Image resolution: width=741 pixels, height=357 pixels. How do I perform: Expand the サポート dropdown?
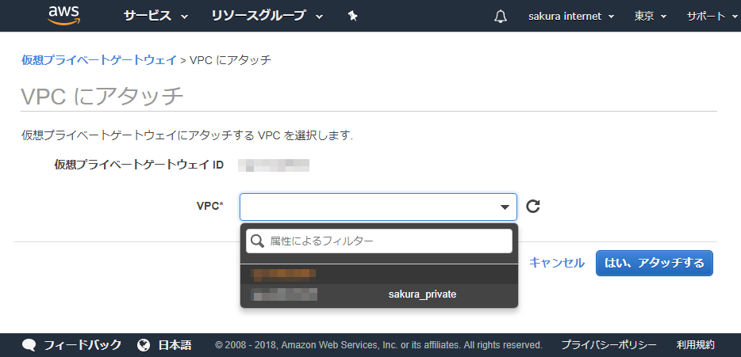click(710, 17)
